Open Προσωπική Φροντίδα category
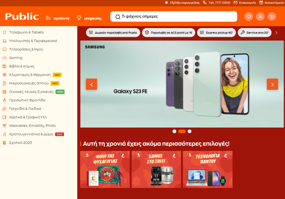The height and width of the screenshot is (199, 285). click(x=27, y=100)
